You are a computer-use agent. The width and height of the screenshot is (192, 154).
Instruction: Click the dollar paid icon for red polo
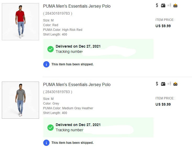pyautogui.click(x=157, y=5)
